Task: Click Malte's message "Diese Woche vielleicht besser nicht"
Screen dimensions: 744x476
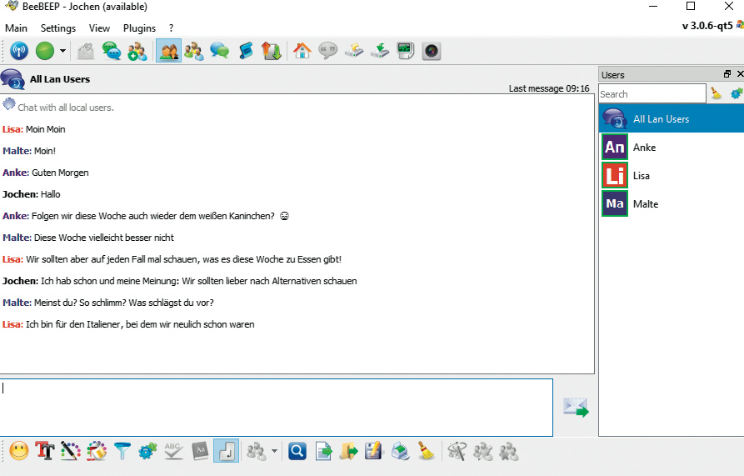Action: pyautogui.click(x=104, y=238)
